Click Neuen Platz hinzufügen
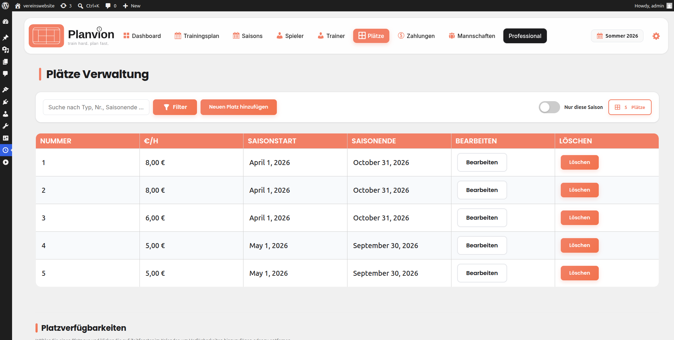 tap(239, 107)
